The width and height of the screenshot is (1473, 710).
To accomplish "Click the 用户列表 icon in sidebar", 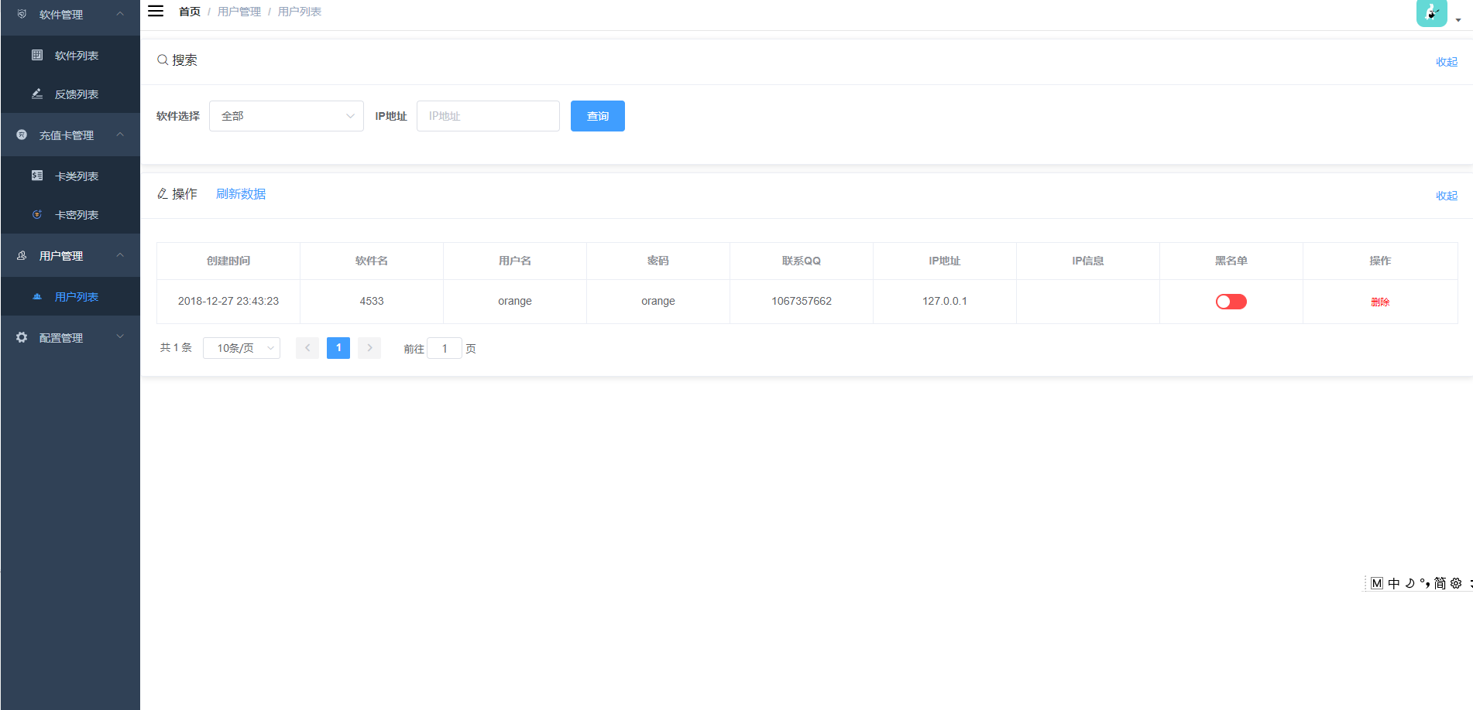I will tap(37, 296).
